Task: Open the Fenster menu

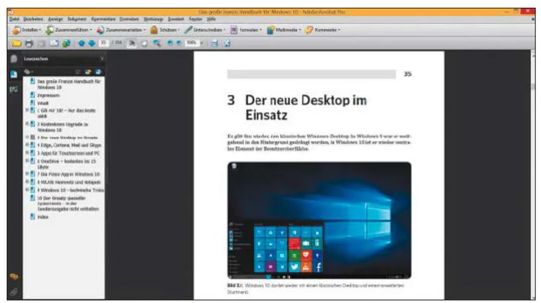Action: click(x=195, y=19)
